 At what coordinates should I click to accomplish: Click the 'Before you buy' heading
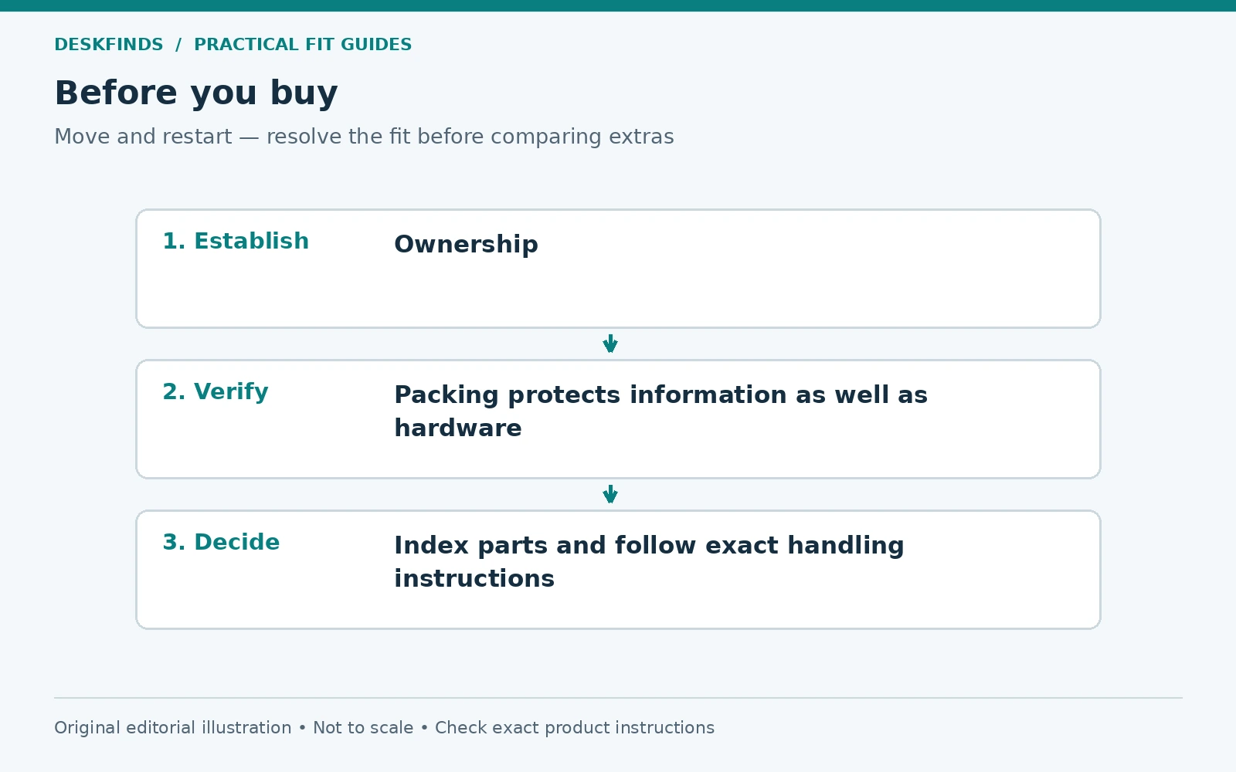196,93
